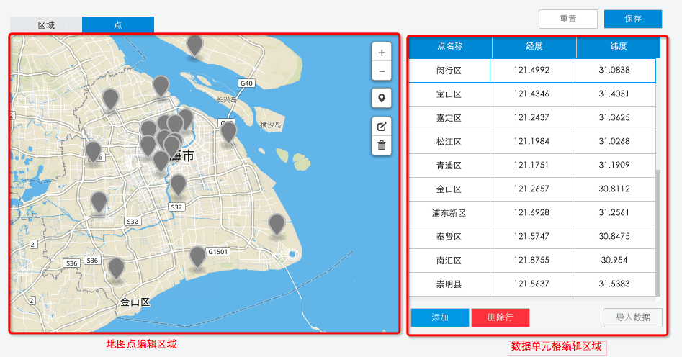Image resolution: width=682 pixels, height=357 pixels.
Task: Click the 添加 add row button
Action: coord(440,317)
